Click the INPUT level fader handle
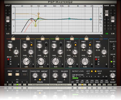 (8, 19)
